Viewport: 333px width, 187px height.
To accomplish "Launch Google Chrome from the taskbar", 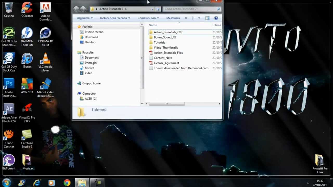I will point(67,183).
